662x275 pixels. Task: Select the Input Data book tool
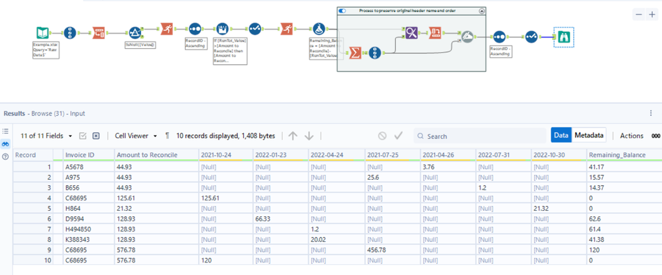pyautogui.click(x=42, y=32)
